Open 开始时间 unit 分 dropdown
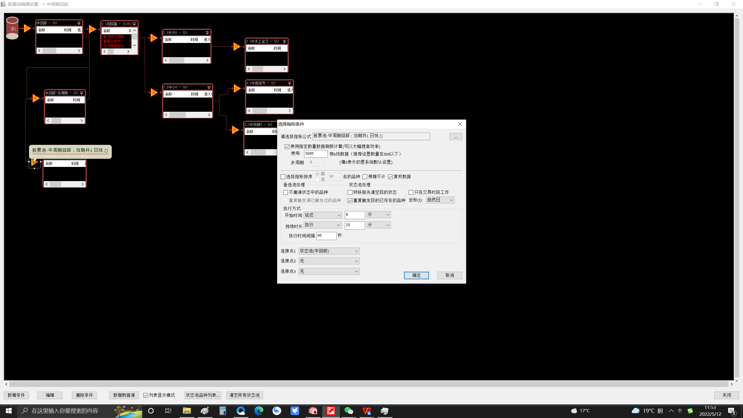743x418 pixels. (x=378, y=215)
